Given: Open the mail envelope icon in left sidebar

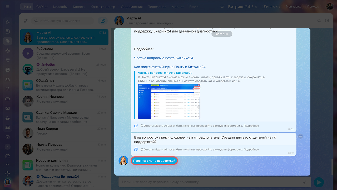Looking at the screenshot, I should point(8,108).
